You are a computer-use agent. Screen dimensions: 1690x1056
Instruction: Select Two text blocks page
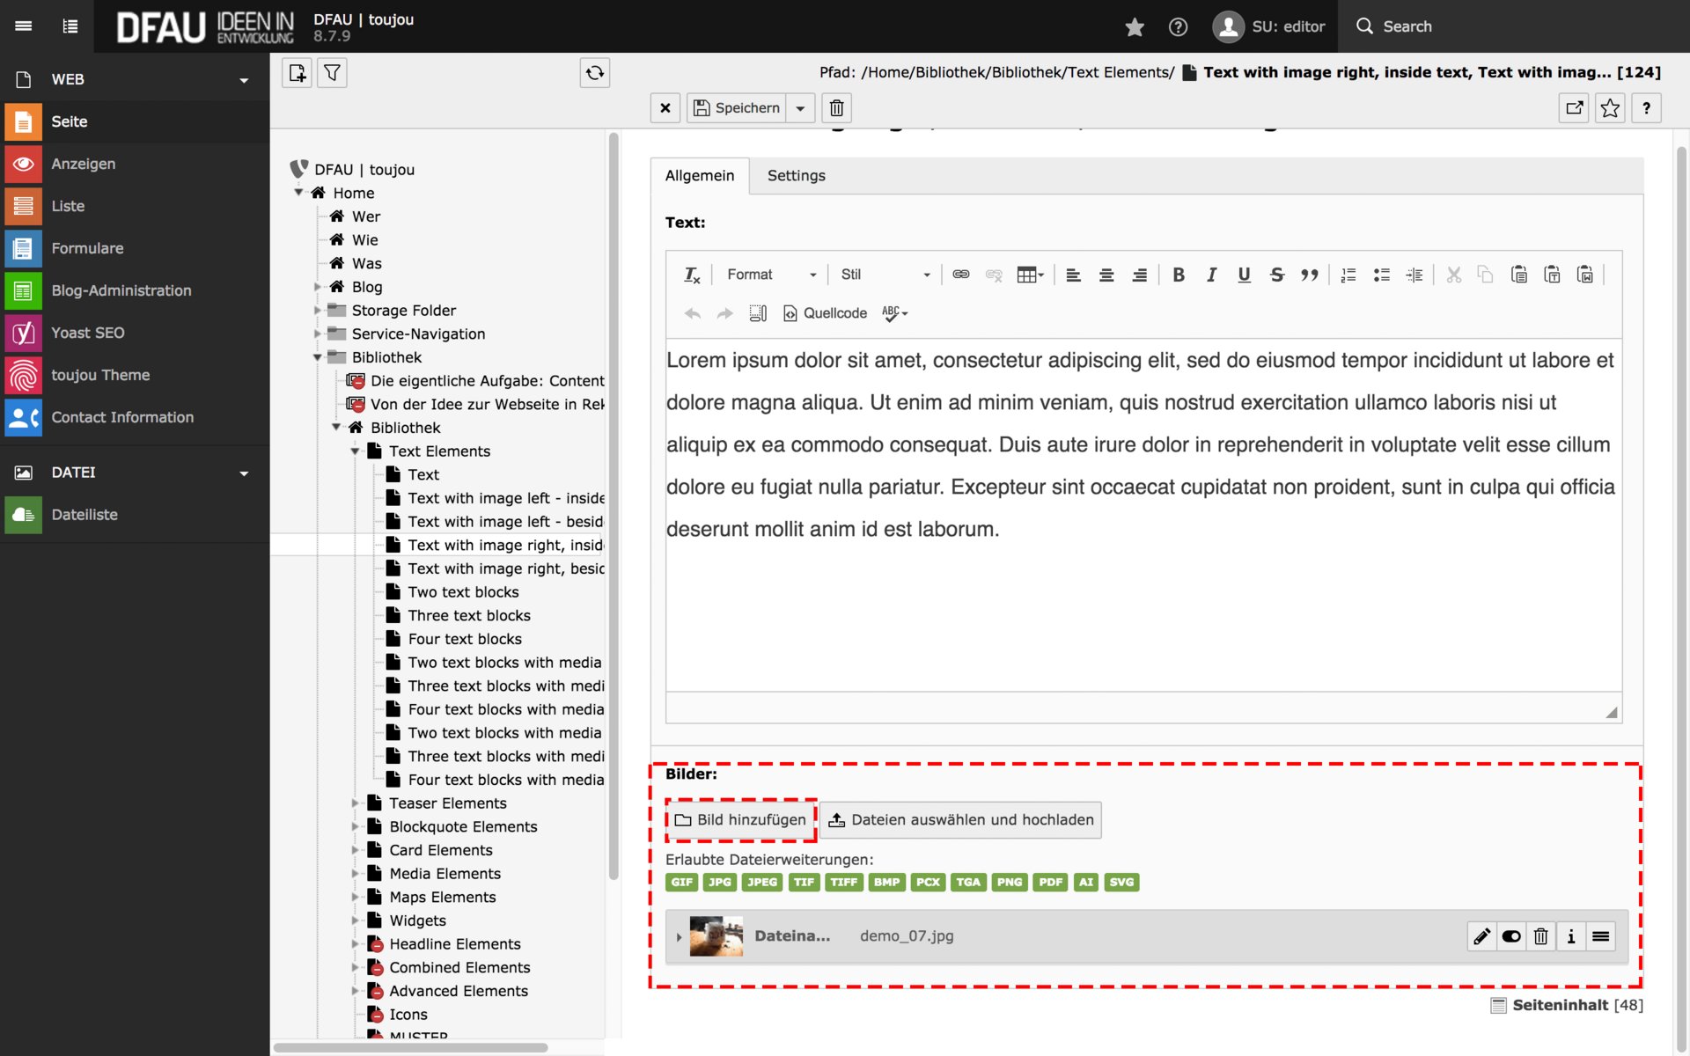462,592
